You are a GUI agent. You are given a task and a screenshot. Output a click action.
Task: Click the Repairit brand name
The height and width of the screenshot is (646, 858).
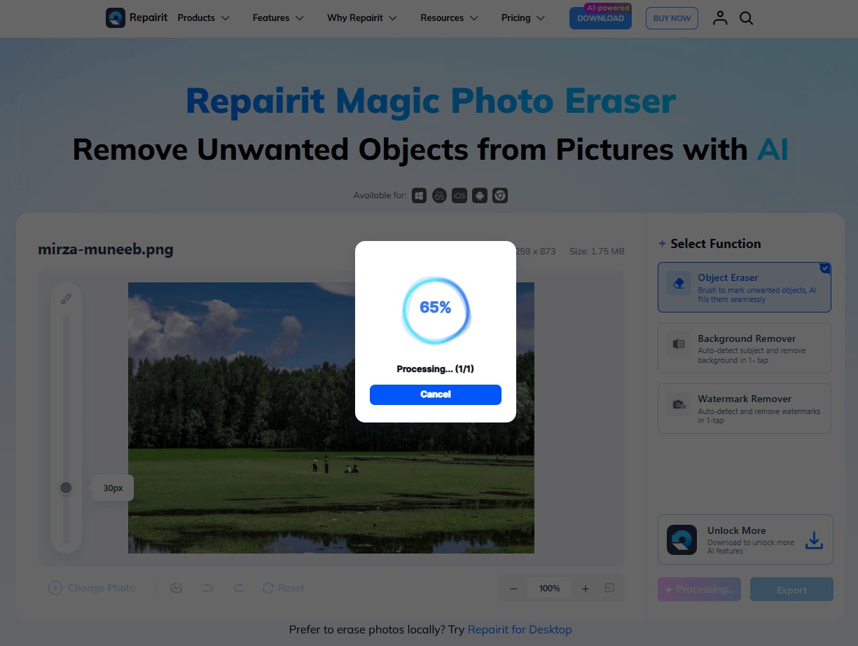click(148, 18)
